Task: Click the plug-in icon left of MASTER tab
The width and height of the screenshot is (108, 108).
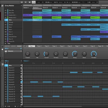Action: (2, 46)
